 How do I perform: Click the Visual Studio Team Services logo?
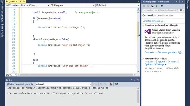click(x=148, y=32)
